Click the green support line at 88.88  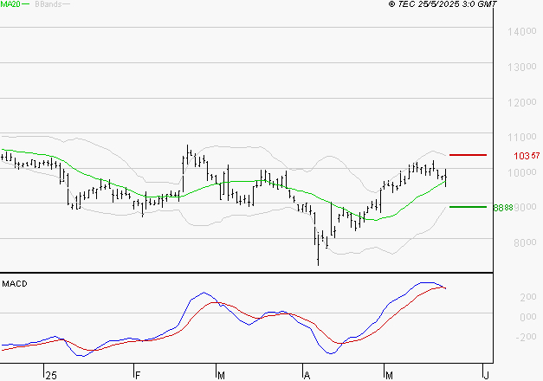coord(468,207)
